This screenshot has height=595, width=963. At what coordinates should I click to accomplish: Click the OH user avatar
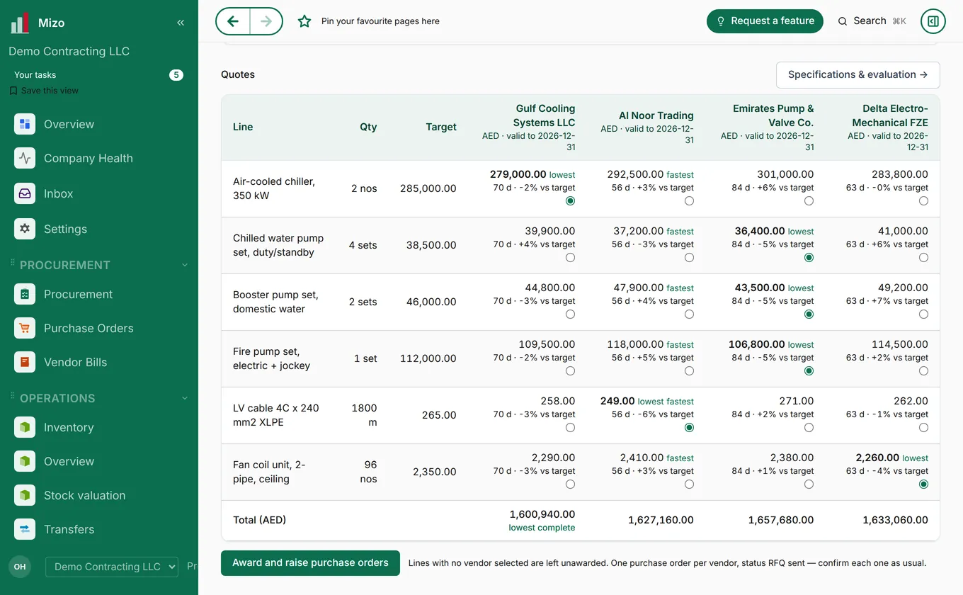click(x=20, y=567)
